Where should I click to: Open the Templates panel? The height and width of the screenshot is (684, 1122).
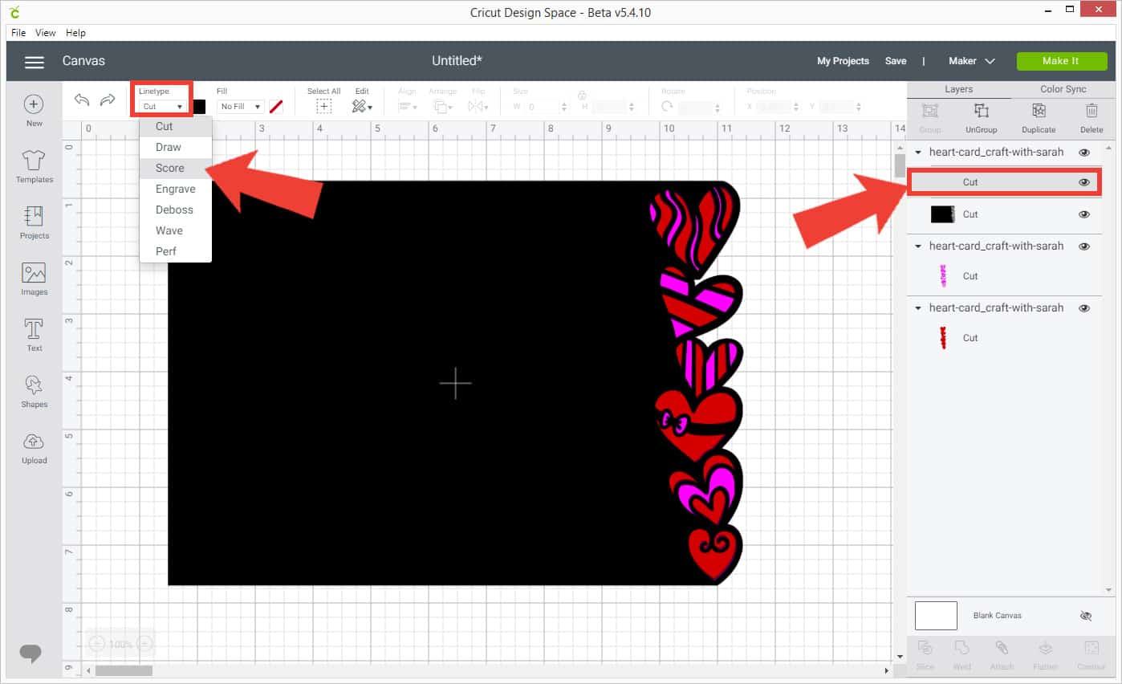pos(34,167)
